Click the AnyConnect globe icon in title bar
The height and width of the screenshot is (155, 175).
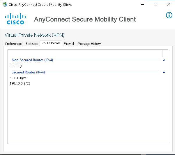(x=5, y=5)
